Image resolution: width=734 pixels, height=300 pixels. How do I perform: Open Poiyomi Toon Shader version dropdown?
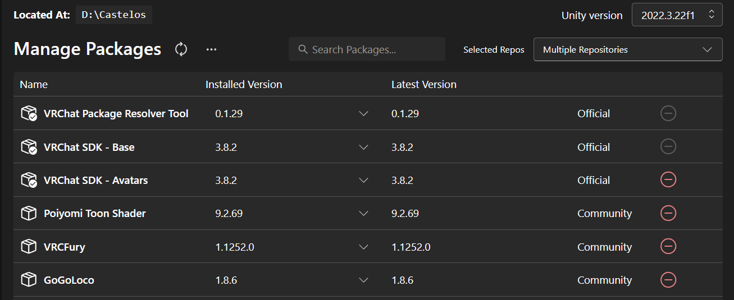[x=363, y=213]
